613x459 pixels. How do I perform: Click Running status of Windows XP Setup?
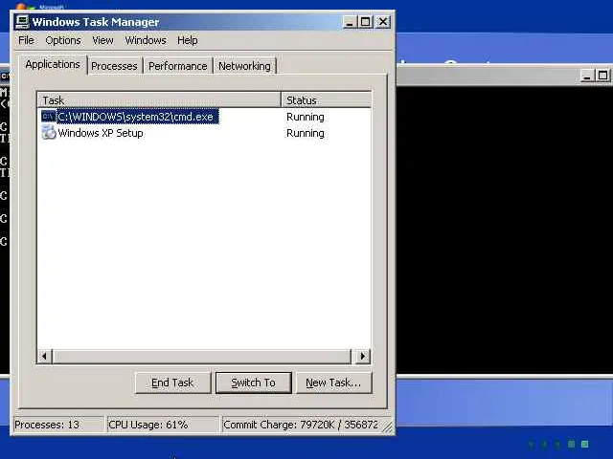pos(306,133)
